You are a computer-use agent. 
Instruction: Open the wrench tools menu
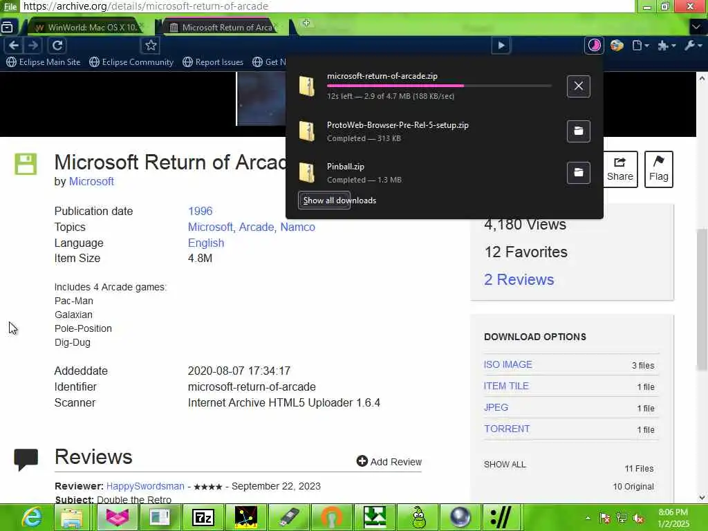pyautogui.click(x=693, y=45)
